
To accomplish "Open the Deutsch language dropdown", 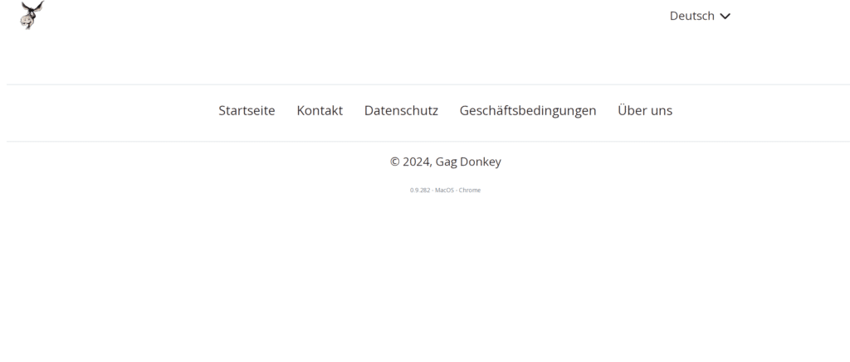I will coord(699,16).
